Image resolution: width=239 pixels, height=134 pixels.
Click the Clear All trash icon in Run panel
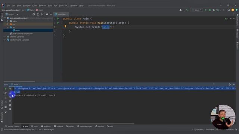pos(10,109)
